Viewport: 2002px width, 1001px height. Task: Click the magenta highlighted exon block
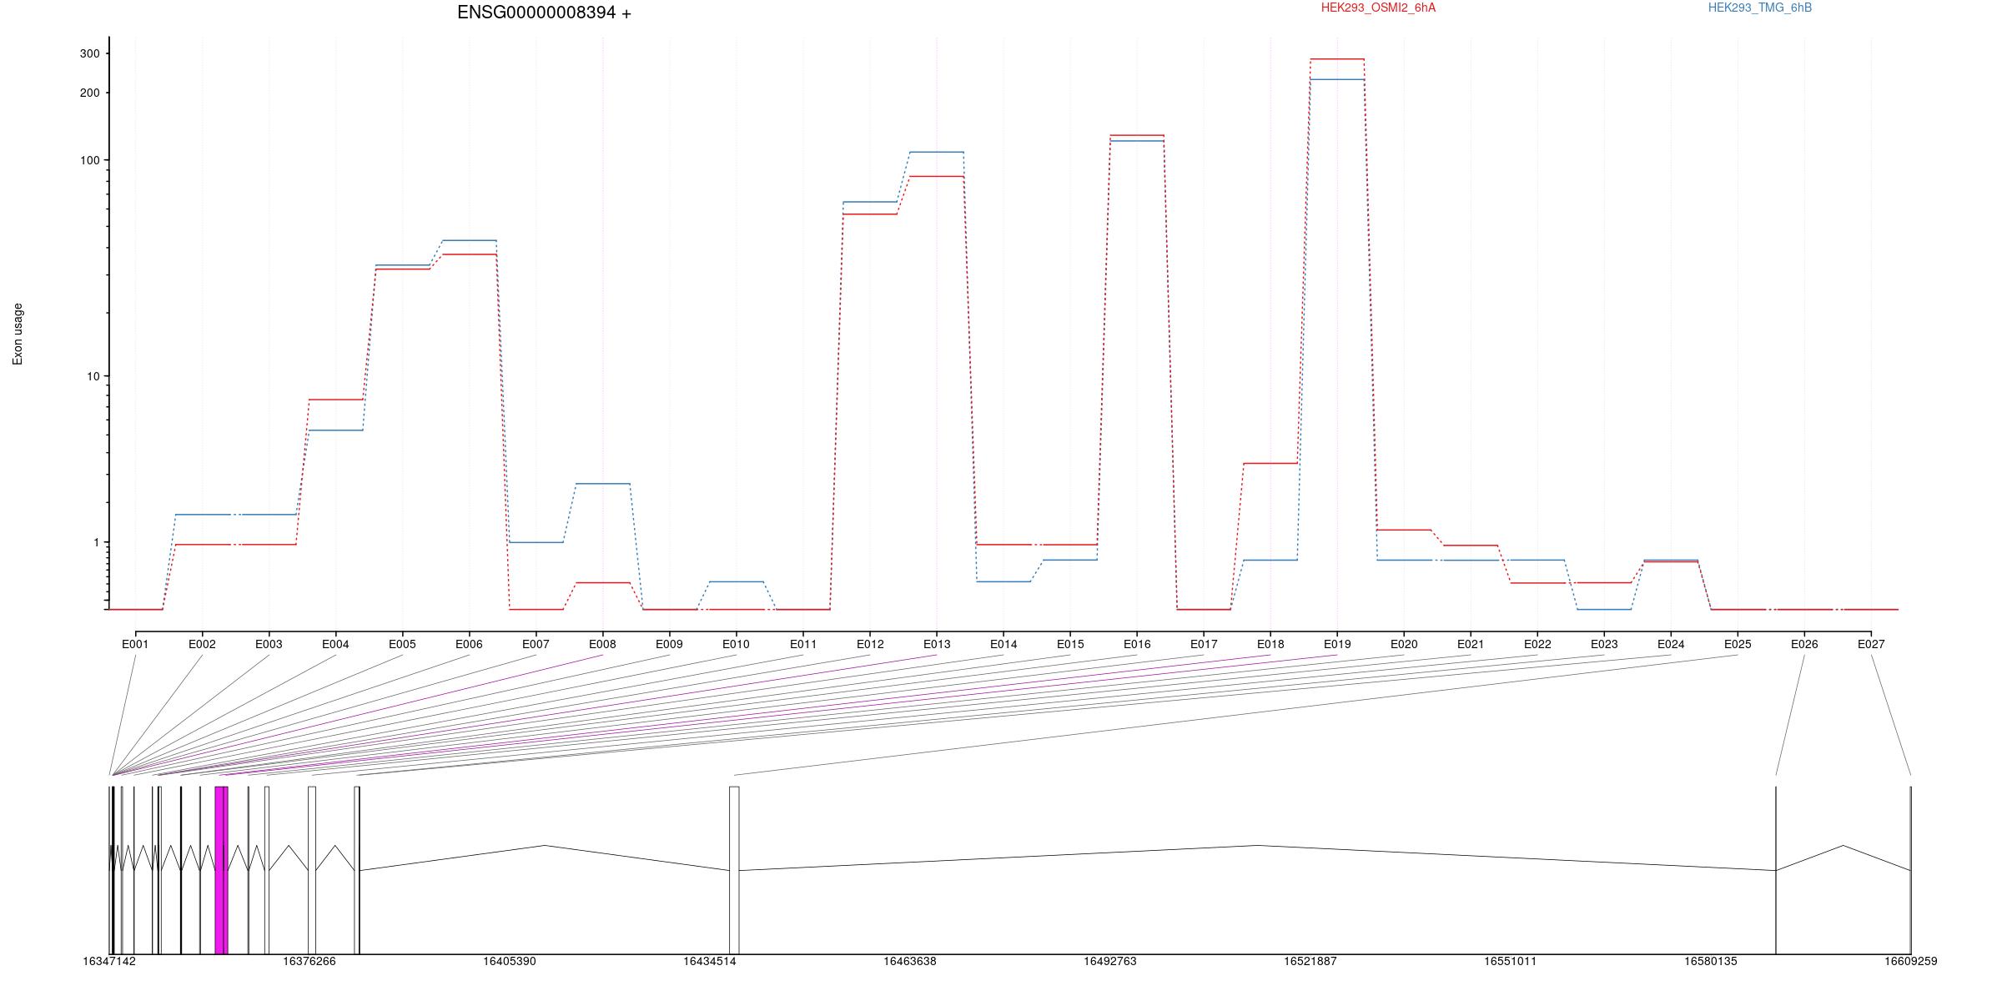(221, 870)
